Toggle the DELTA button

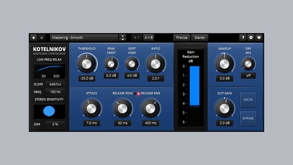tap(248, 100)
